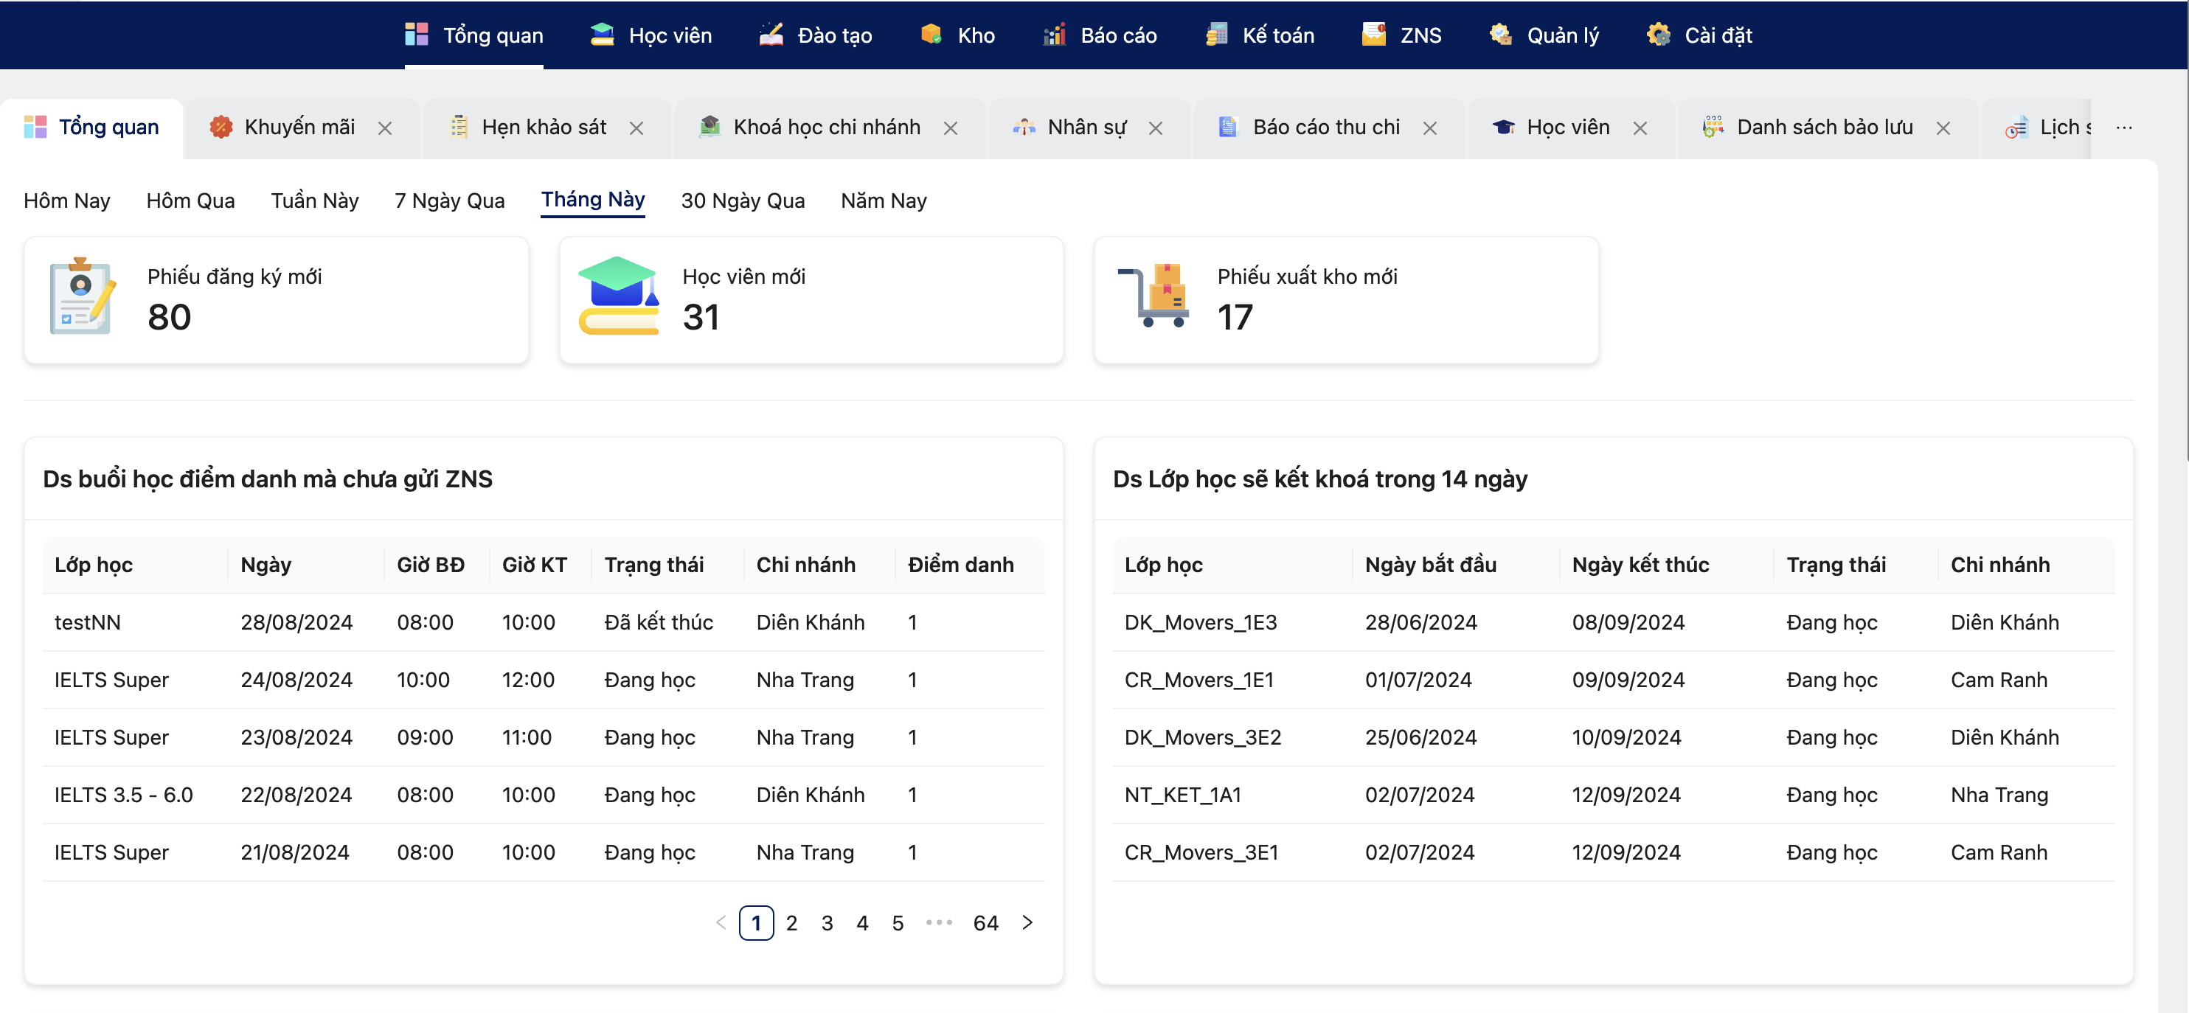Viewport: 2189px width, 1013px height.
Task: Go to previous pagination page arrow
Action: (x=721, y=922)
